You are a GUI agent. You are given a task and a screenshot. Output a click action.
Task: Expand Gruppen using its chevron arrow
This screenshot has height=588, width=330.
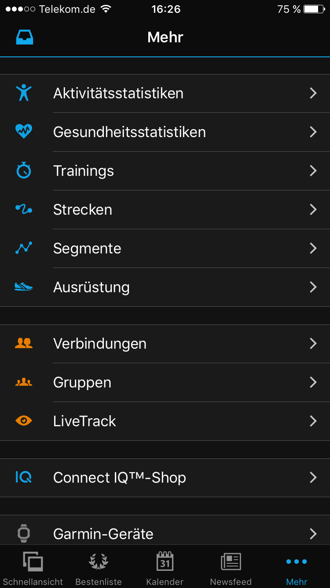[313, 382]
